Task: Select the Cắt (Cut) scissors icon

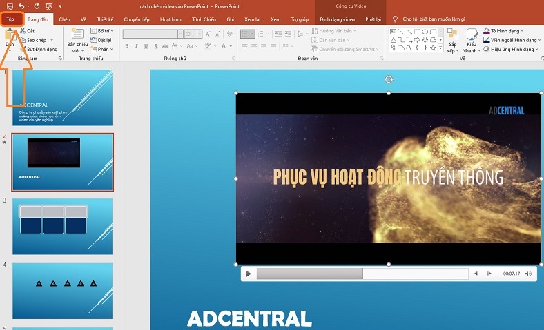Action: (x=23, y=31)
